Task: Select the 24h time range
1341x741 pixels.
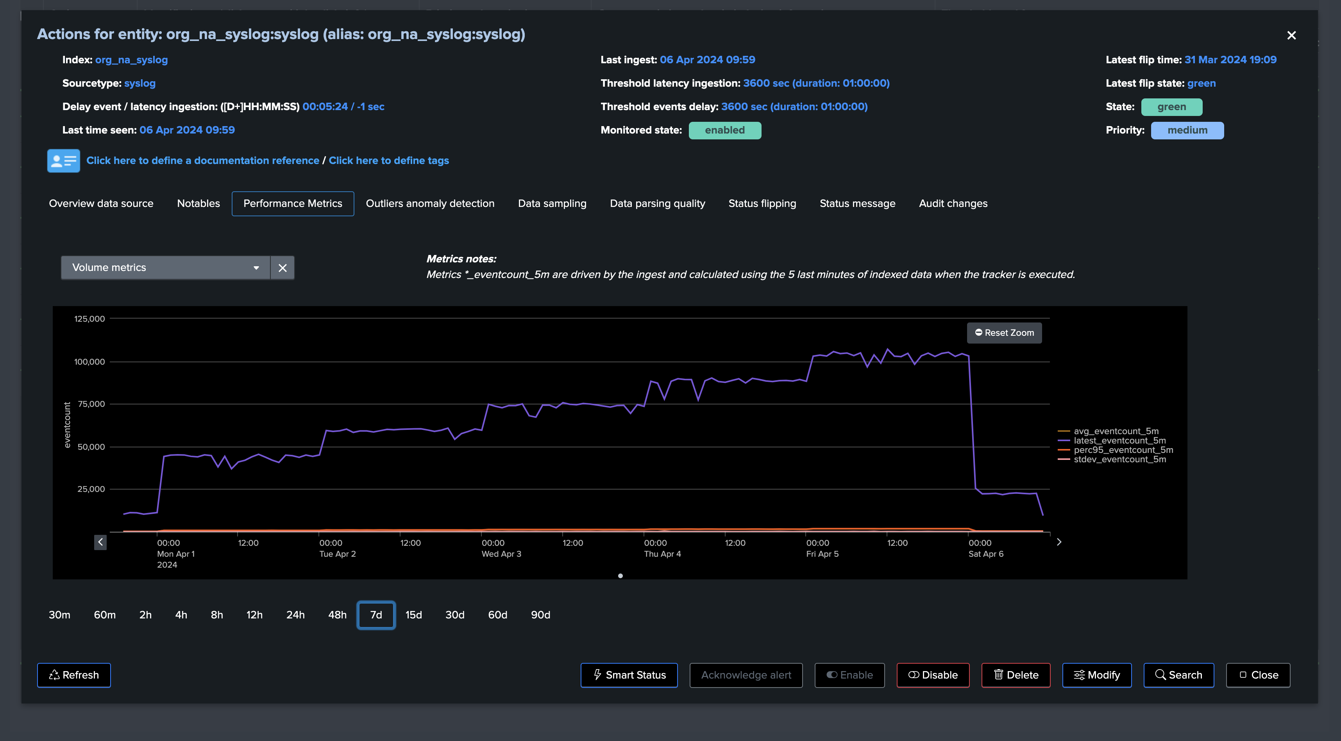Action: tap(295, 615)
